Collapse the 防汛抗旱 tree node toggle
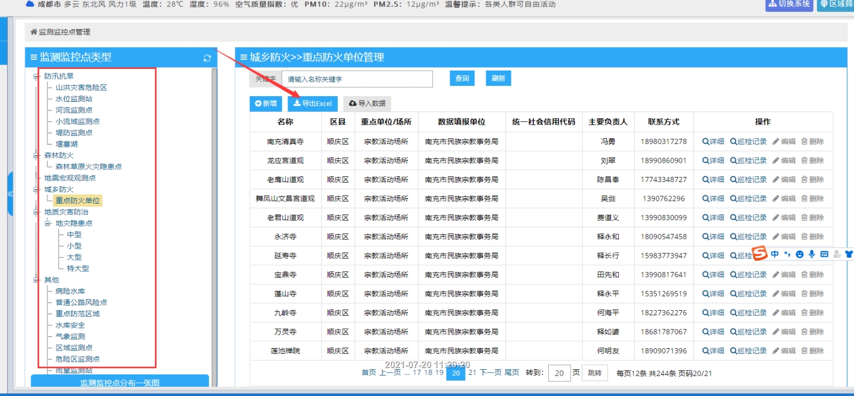Screen dimensions: 854x396 tap(37, 76)
